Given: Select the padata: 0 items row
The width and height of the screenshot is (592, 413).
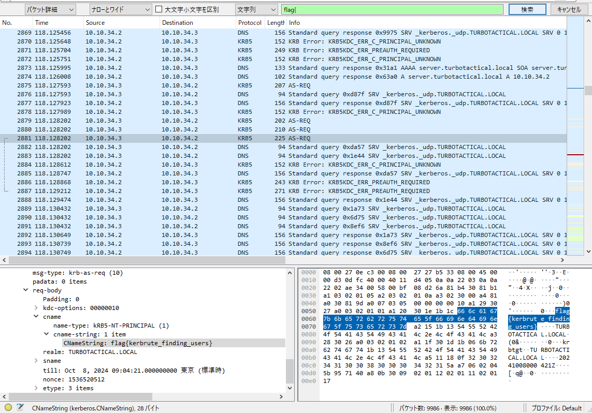Looking at the screenshot, I should coord(59,282).
